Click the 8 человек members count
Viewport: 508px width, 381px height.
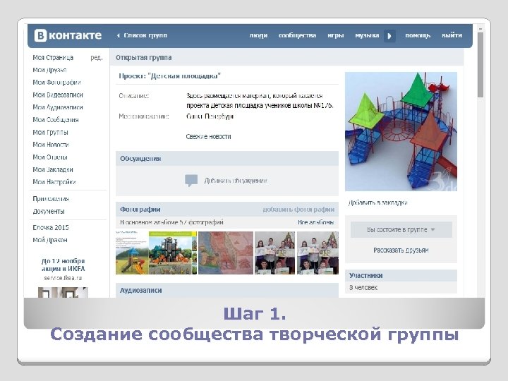click(x=363, y=288)
